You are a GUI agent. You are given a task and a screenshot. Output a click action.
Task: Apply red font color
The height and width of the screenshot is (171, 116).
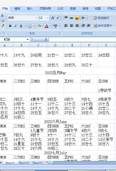46,26
